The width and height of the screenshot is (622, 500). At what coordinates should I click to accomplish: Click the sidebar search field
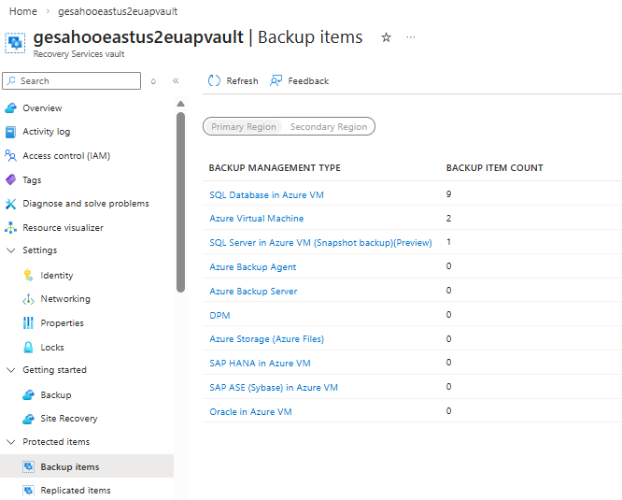[71, 81]
